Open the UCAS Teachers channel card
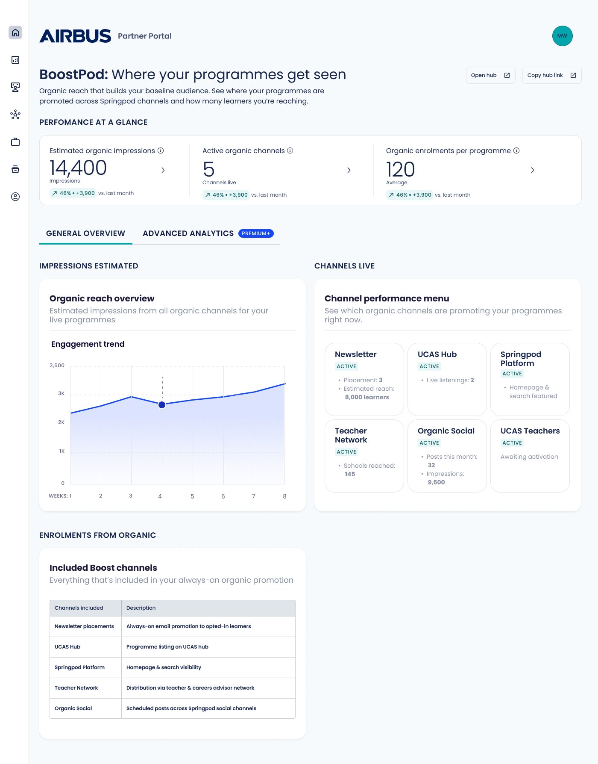The image size is (598, 764). tap(530, 456)
